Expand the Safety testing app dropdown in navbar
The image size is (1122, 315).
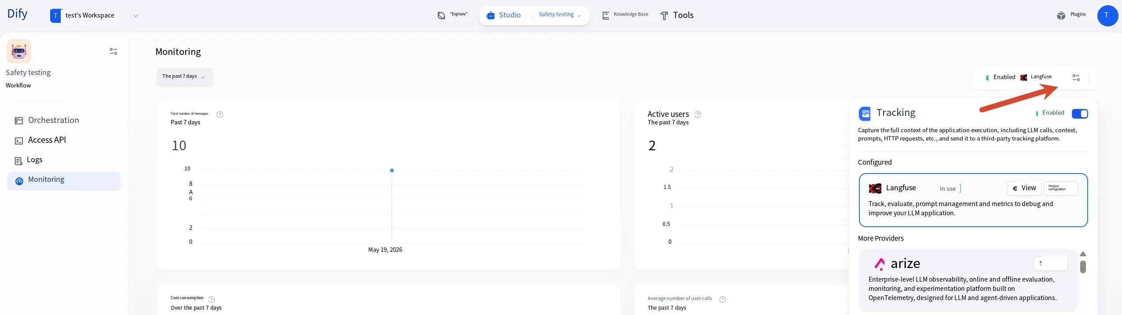[560, 15]
